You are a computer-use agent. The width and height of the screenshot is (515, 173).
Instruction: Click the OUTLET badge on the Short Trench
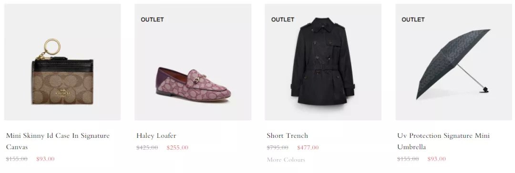click(x=282, y=19)
